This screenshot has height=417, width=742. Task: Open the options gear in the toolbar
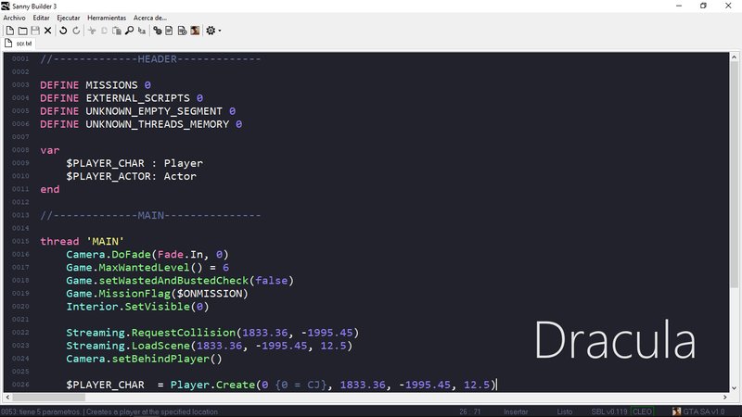point(211,31)
